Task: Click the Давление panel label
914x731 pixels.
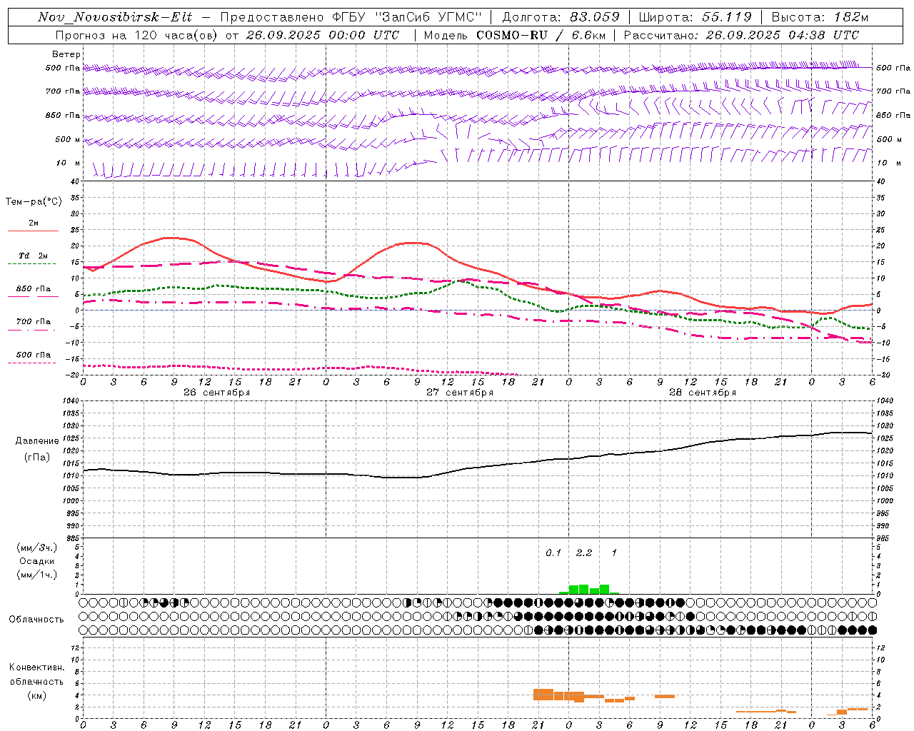Action: pos(37,441)
